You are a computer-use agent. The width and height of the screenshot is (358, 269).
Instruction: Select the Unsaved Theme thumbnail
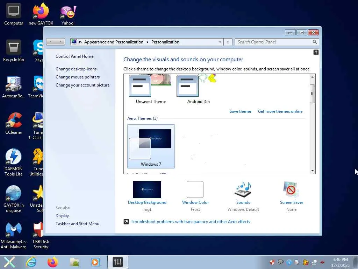coord(151,89)
